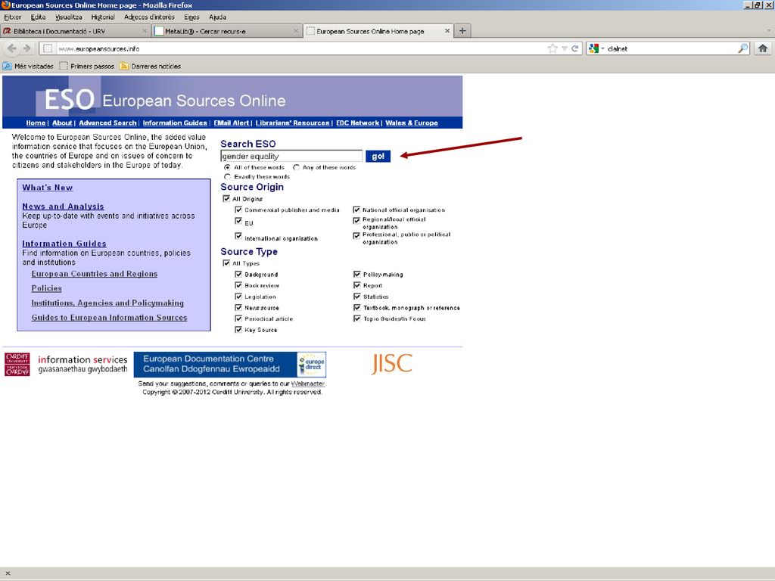775x581 pixels.
Task: Toggle the Policy-making checkbox
Action: [357, 274]
